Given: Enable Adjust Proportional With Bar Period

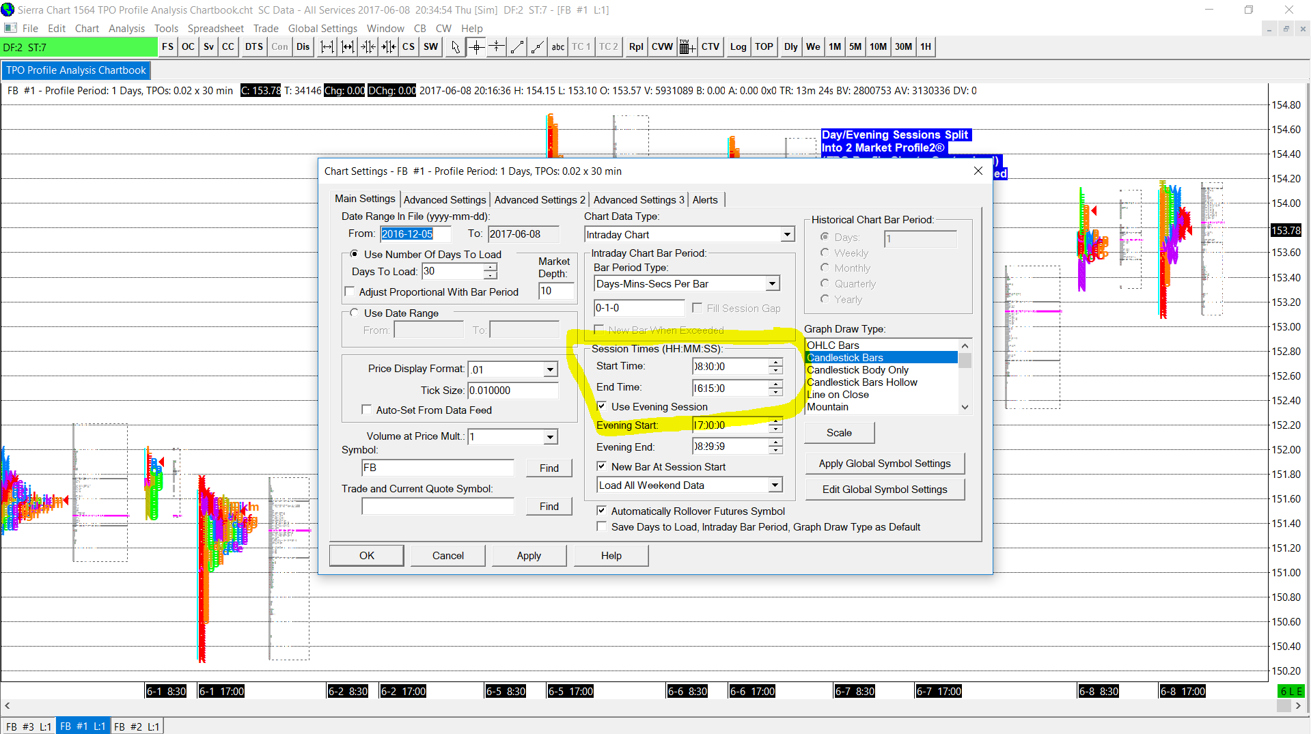Looking at the screenshot, I should pyautogui.click(x=350, y=292).
